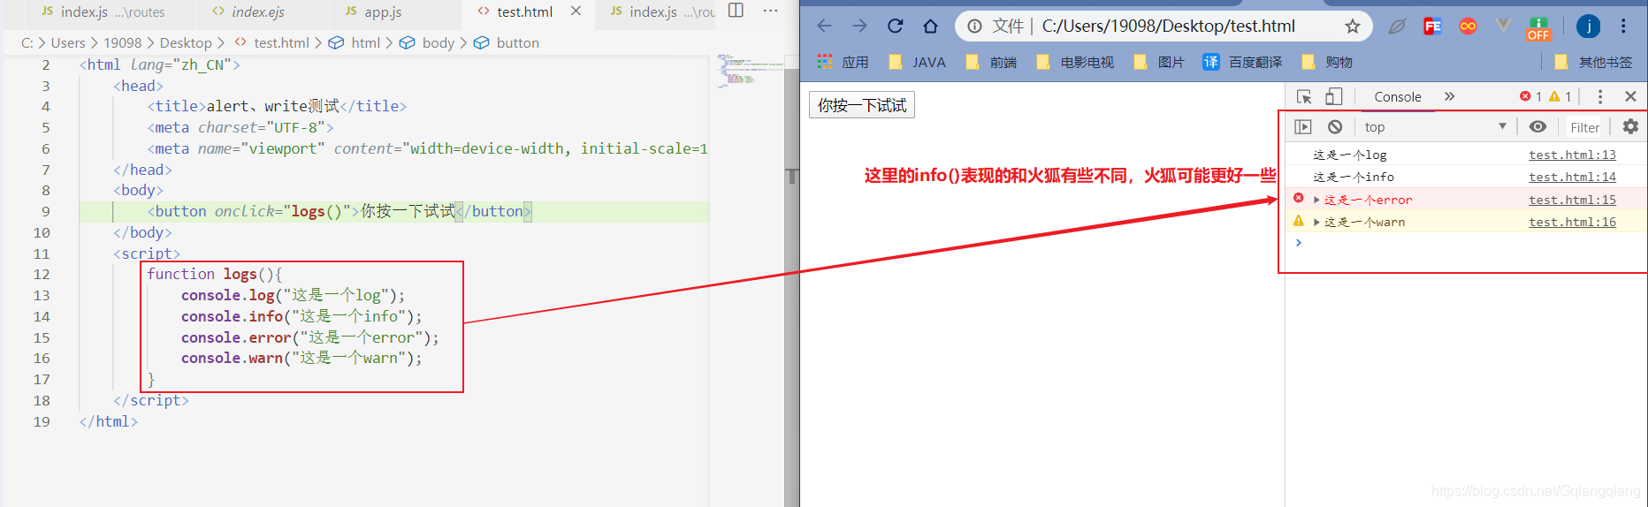Switch to the index.js routes editor tab
The width and height of the screenshot is (1648, 507).
click(x=103, y=12)
